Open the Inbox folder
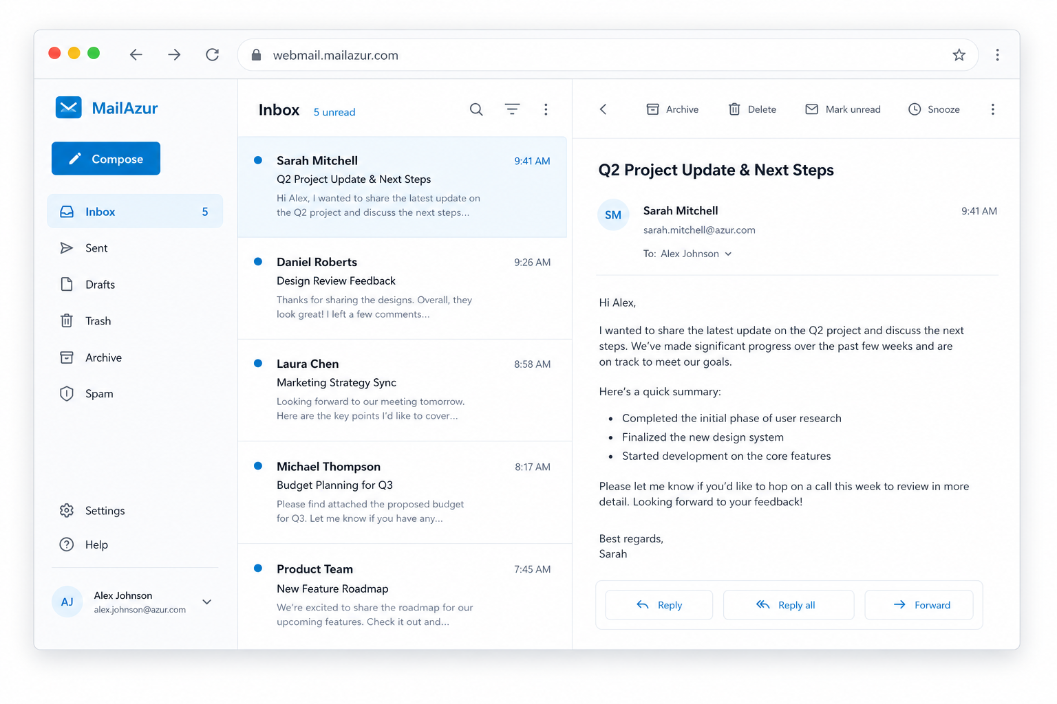 coord(135,211)
